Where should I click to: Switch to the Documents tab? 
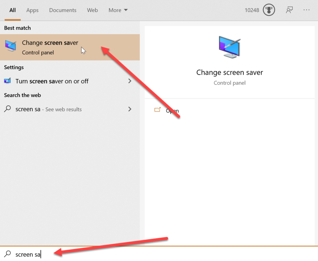(62, 10)
